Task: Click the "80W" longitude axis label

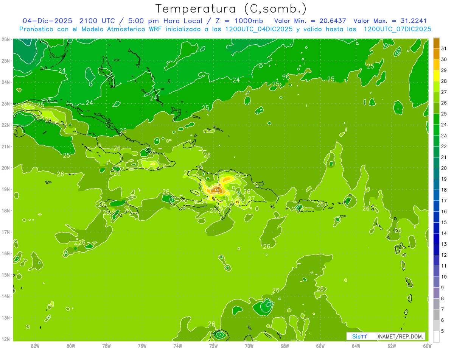Action: 70,346
